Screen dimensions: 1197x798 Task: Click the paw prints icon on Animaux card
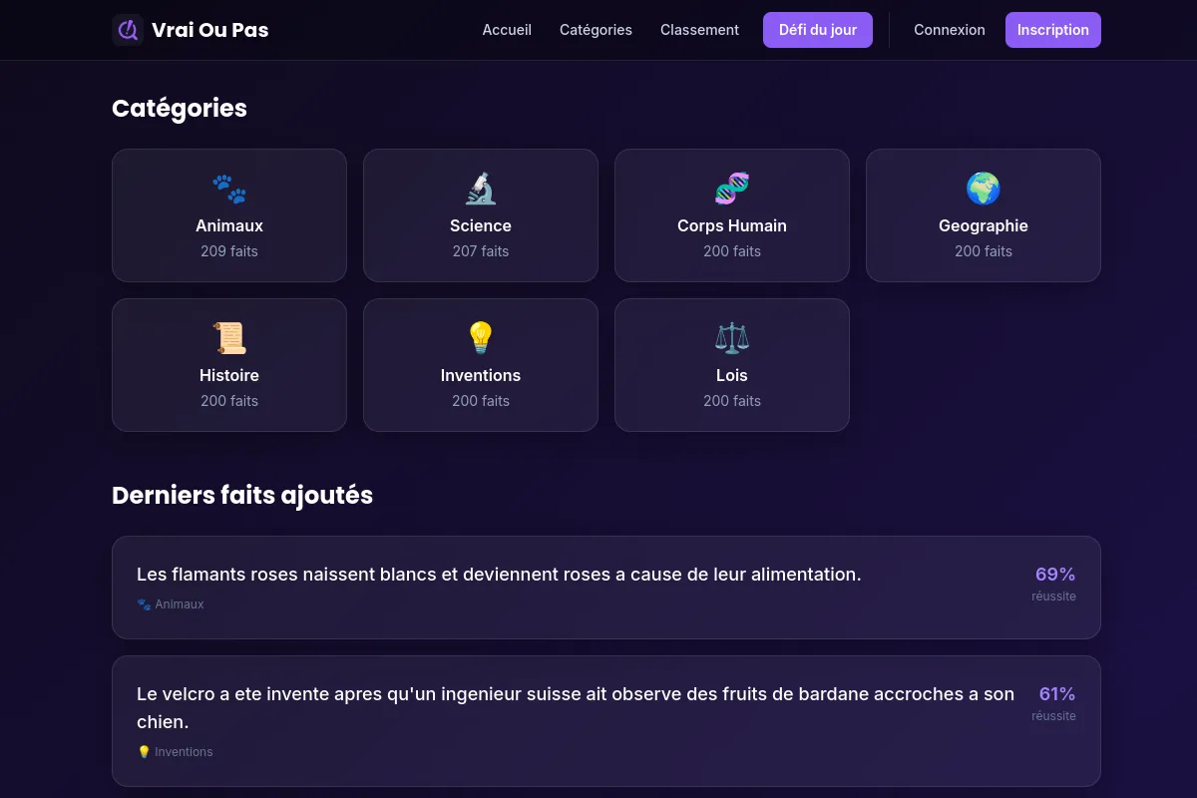tap(229, 189)
